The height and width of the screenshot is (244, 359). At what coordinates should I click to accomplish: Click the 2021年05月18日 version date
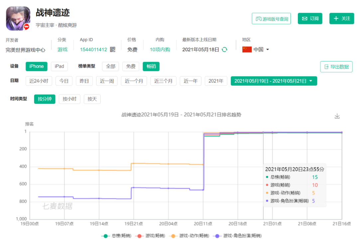(x=200, y=49)
